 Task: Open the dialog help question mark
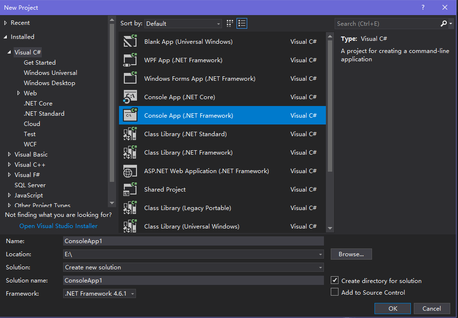tap(423, 8)
